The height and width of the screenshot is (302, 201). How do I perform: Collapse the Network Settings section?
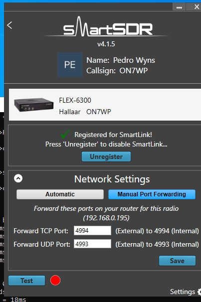18,178
